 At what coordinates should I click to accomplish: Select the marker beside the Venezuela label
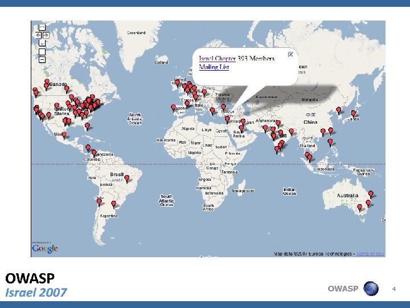click(94, 153)
